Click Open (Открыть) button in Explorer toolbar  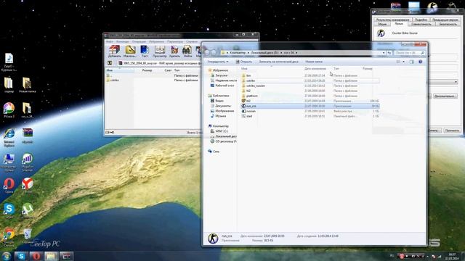click(x=244, y=62)
